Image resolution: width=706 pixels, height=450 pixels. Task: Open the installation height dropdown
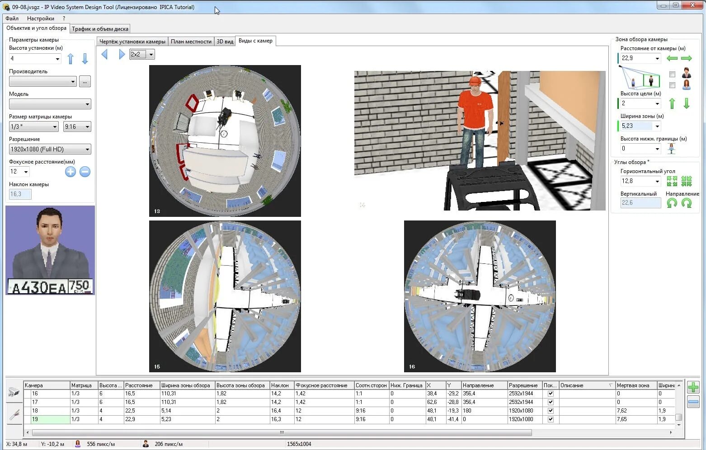pos(57,59)
